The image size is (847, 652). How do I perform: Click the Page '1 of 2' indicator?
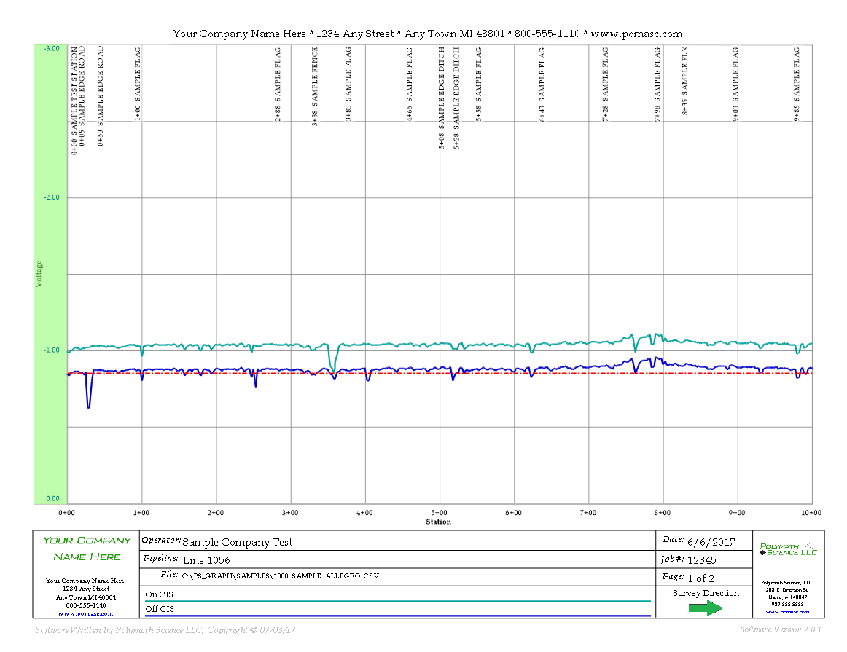coord(700,578)
